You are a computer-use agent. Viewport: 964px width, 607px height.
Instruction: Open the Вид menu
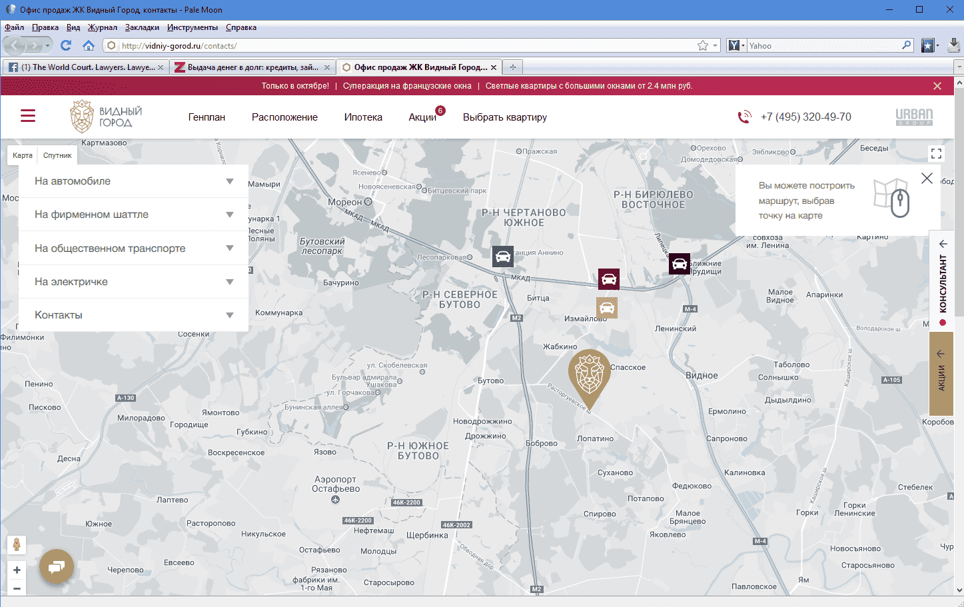[73, 27]
